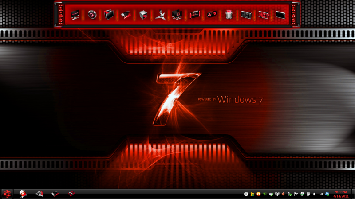Open the stacked red folders dock icon
The image size is (355, 199).
tap(109, 15)
